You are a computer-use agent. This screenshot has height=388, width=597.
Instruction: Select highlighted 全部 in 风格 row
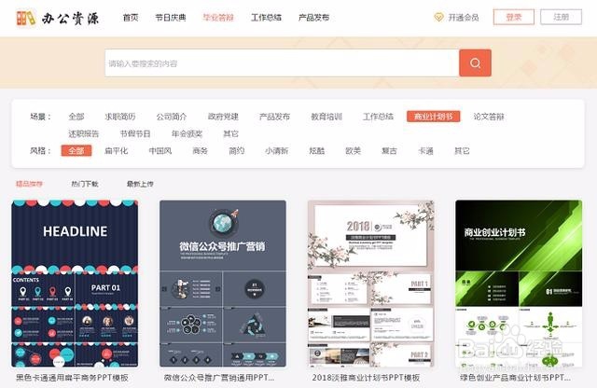pyautogui.click(x=76, y=151)
